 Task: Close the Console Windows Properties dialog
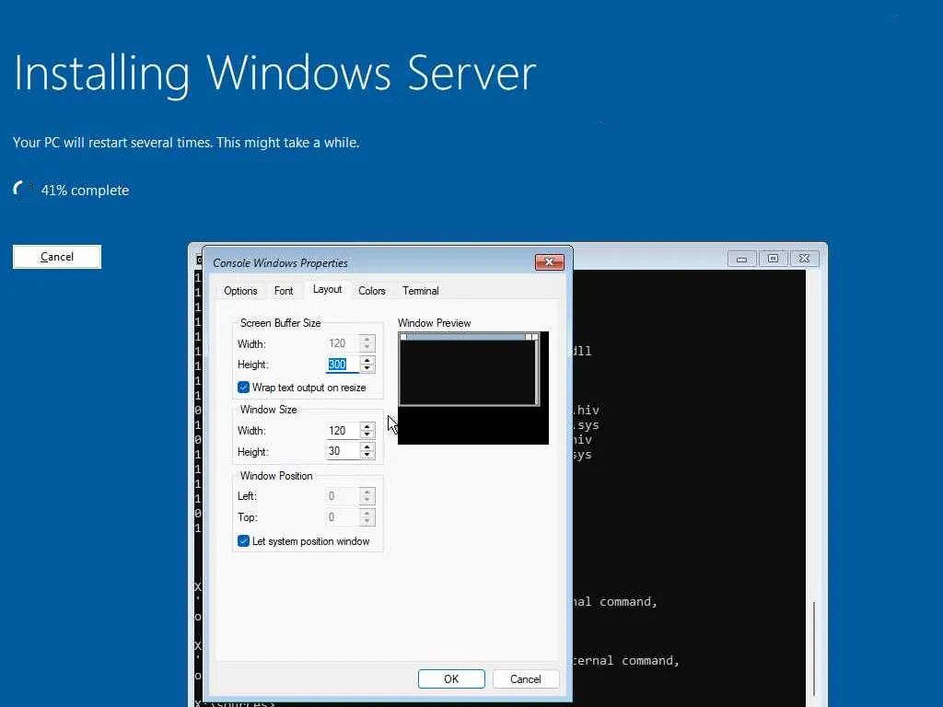click(549, 262)
